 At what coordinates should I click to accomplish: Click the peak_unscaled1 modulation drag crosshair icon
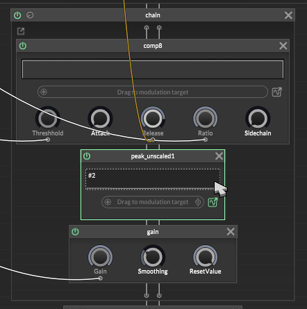tap(108, 202)
